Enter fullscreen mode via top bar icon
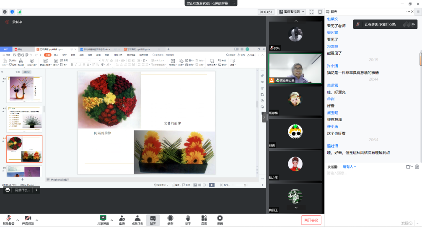This screenshot has width=422, height=227. point(311,12)
